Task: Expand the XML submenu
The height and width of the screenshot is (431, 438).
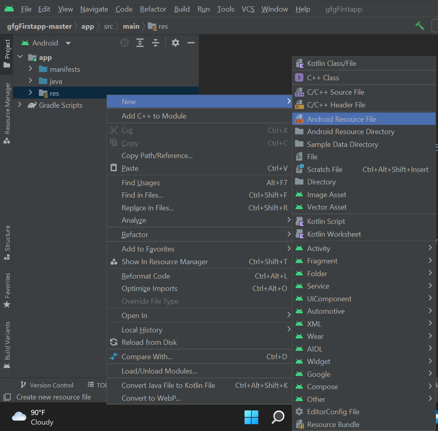Action: pos(364,324)
